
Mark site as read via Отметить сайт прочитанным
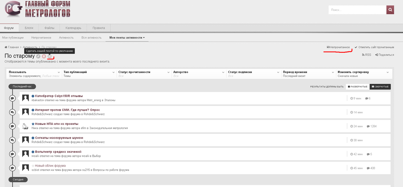[374, 47]
